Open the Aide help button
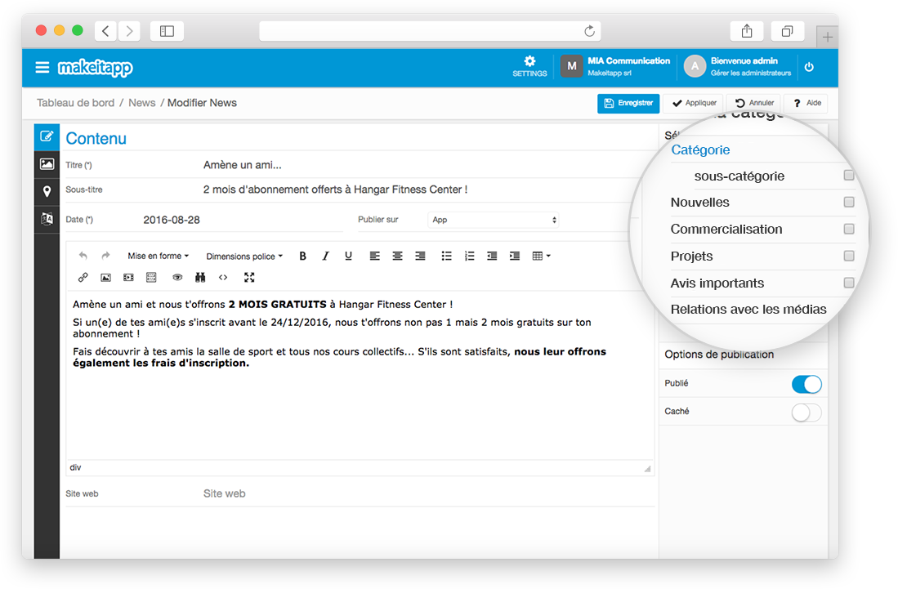Viewport: 898px width, 589px height. pos(807,103)
